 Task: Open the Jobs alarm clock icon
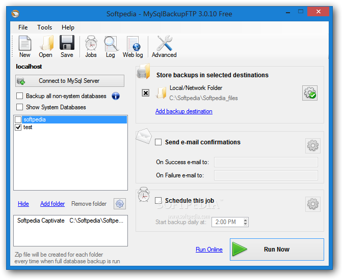[91, 46]
